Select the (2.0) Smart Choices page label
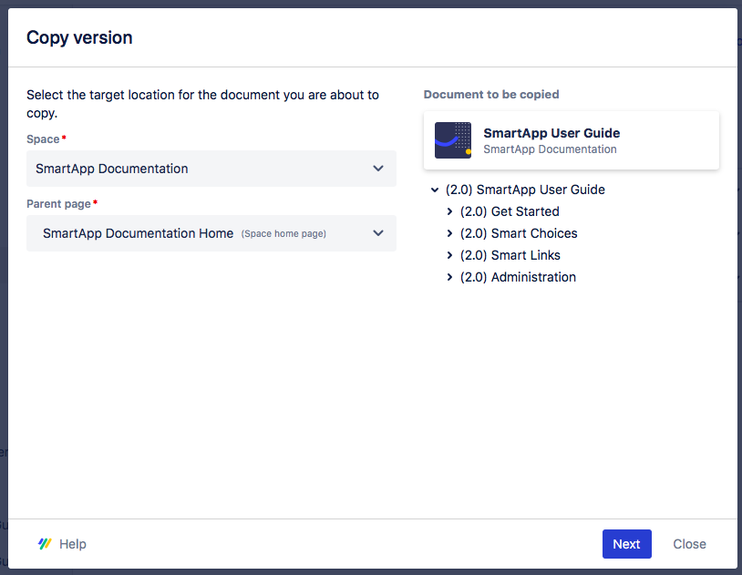The height and width of the screenshot is (575, 742). coord(519,233)
